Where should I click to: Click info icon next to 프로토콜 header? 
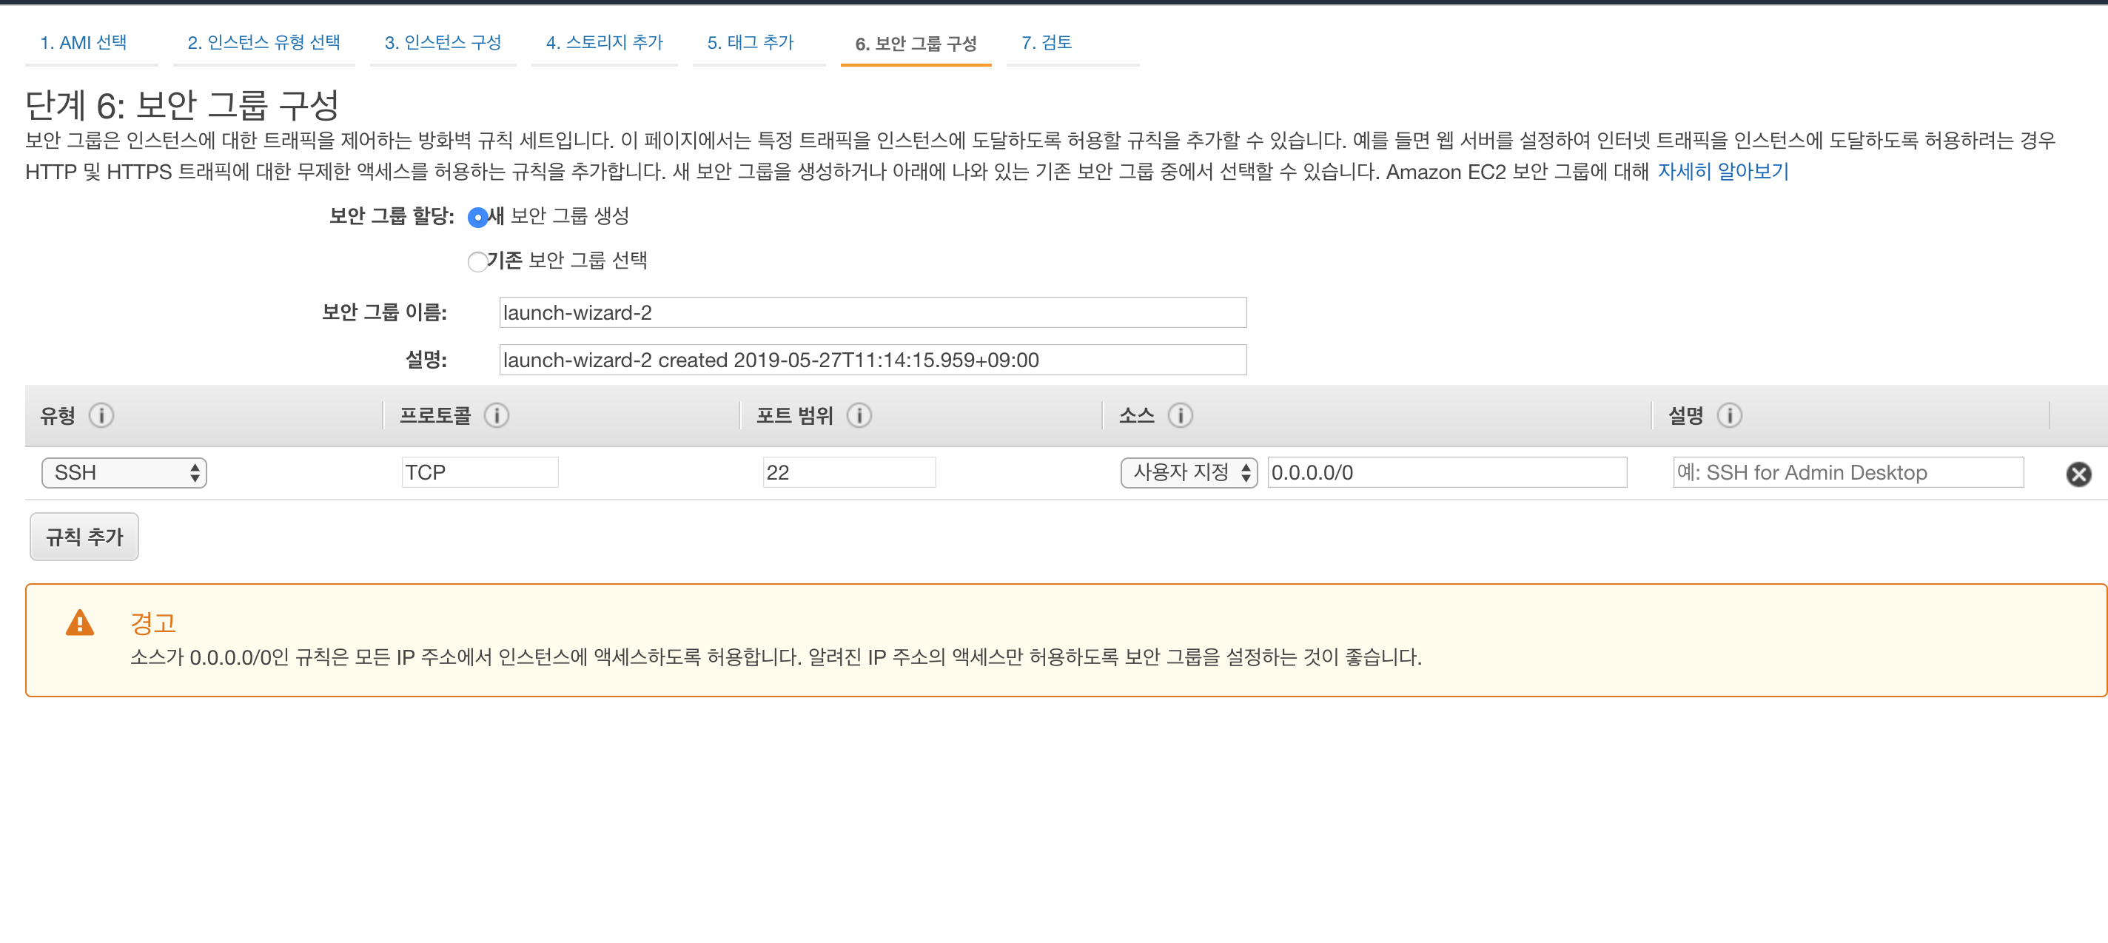(x=496, y=415)
